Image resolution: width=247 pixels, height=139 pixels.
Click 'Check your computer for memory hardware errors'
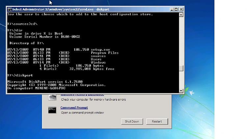click(94, 99)
